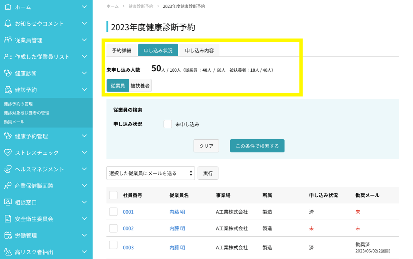Click 勧奨済 status in row 0003
Image resolution: width=413 pixels, height=259 pixels.
(x=363, y=244)
